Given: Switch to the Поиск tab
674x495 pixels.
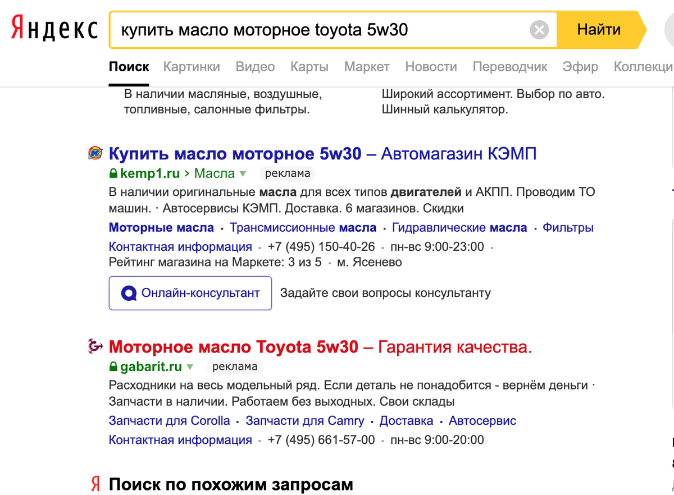Looking at the screenshot, I should click(129, 67).
